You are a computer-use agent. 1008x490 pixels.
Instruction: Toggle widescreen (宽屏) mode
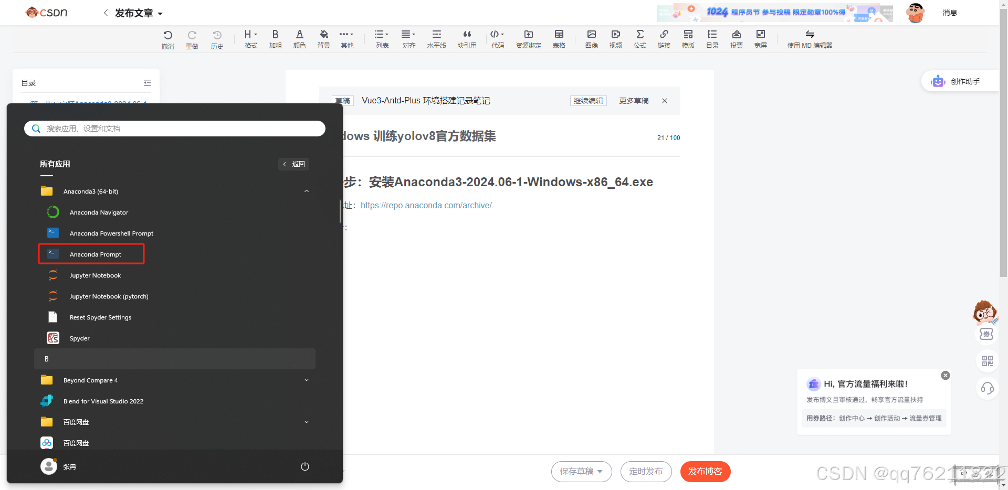coord(761,39)
